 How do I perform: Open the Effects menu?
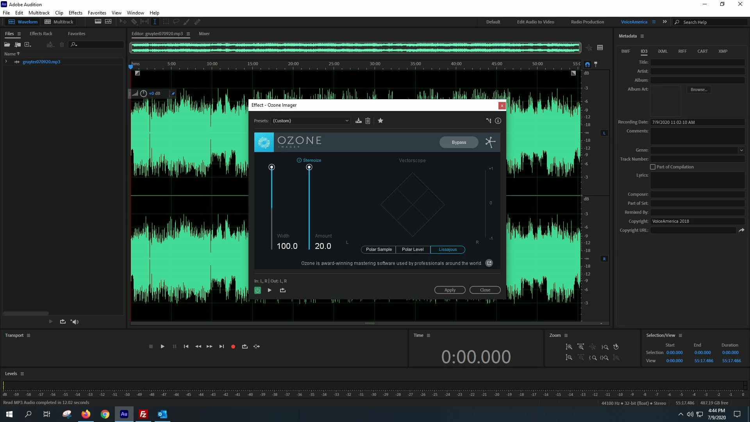click(75, 13)
